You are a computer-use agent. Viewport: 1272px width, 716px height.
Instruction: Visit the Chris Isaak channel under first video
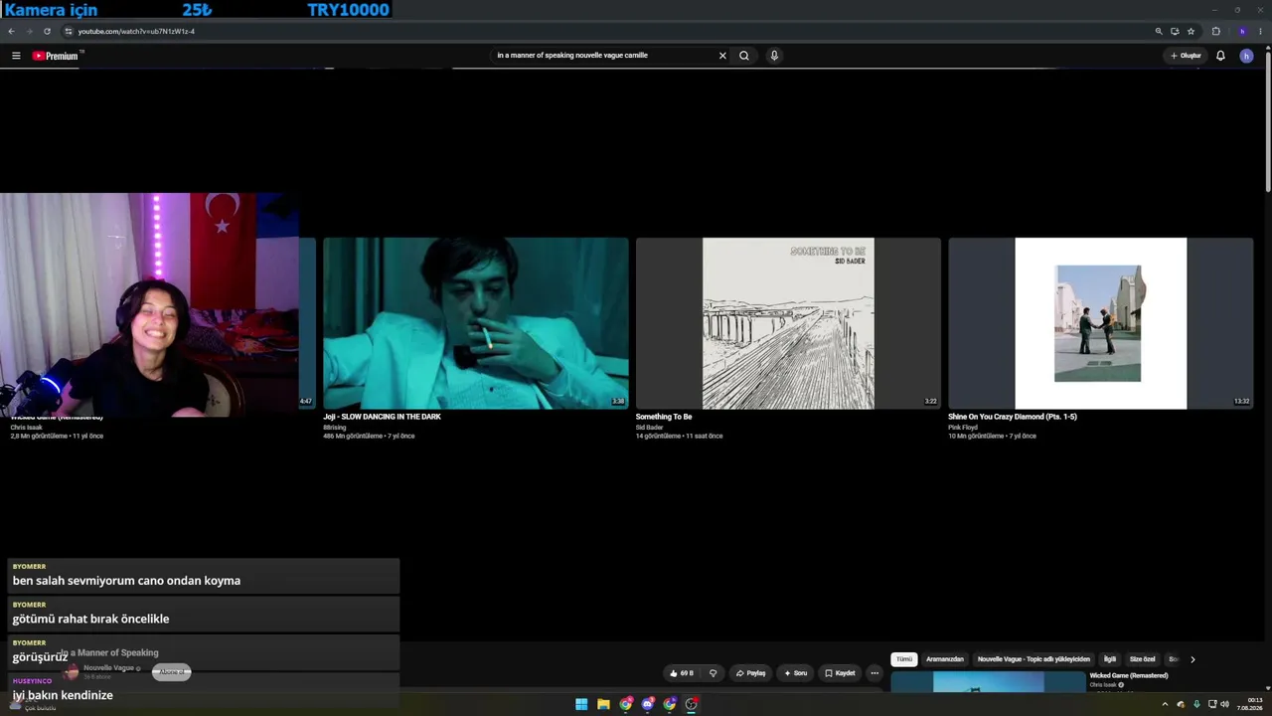27,428
